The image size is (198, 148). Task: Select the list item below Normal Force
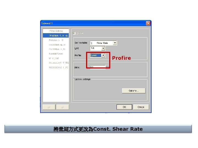pyautogui.click(x=56, y=58)
